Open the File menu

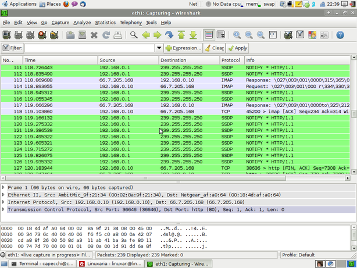(x=6, y=23)
